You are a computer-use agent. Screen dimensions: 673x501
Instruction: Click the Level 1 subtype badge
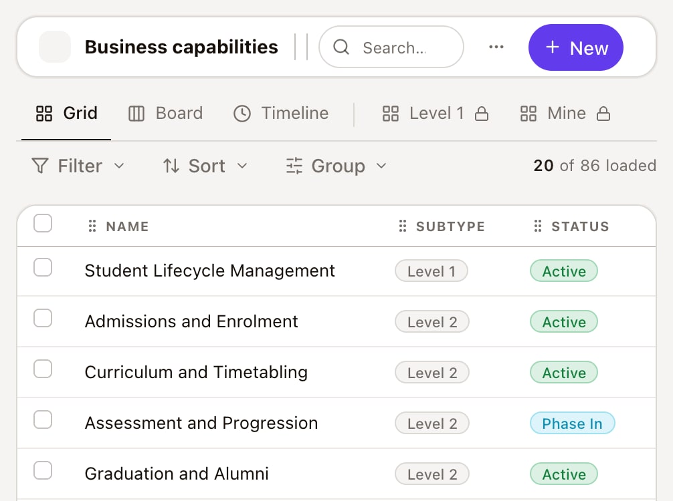coord(431,271)
